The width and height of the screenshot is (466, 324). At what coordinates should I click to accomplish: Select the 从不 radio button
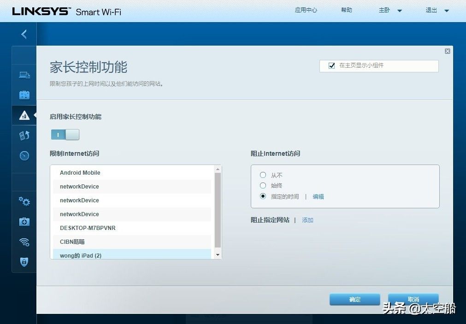[263, 175]
